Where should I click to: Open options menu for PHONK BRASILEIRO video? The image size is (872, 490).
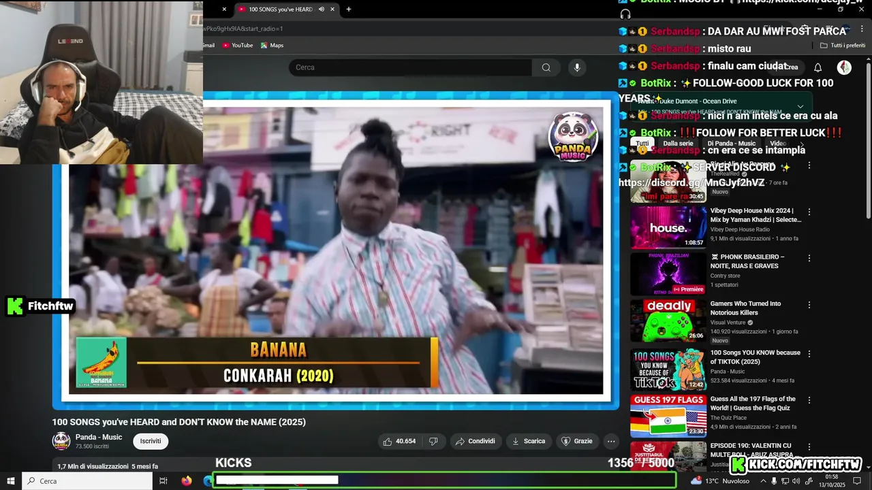tap(809, 258)
